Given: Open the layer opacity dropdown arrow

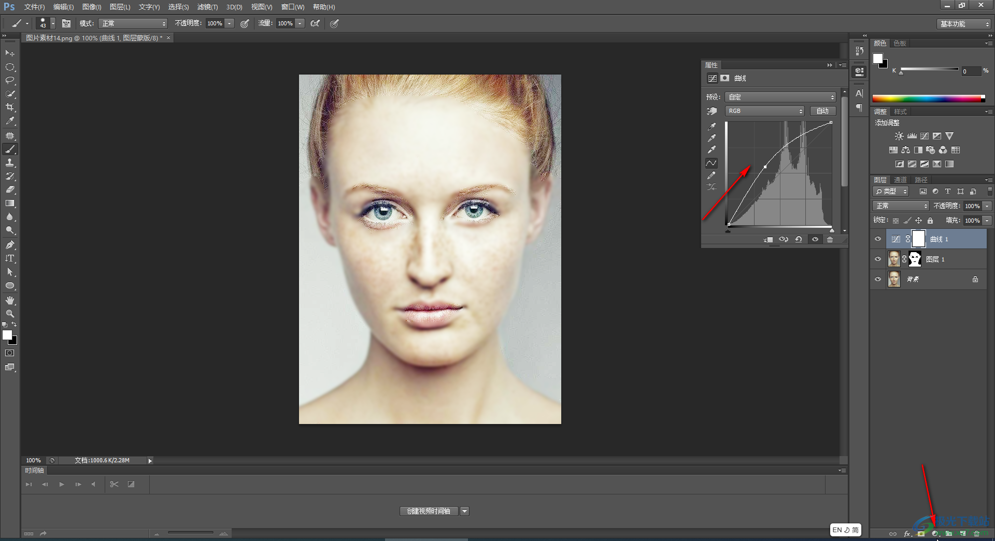Looking at the screenshot, I should 987,206.
